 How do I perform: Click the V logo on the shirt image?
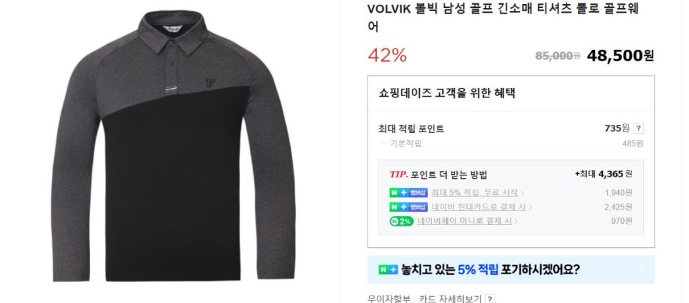[x=210, y=82]
